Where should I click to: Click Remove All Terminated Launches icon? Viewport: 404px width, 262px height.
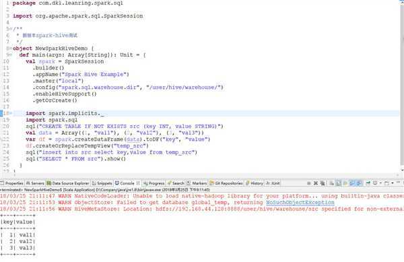coord(323,183)
